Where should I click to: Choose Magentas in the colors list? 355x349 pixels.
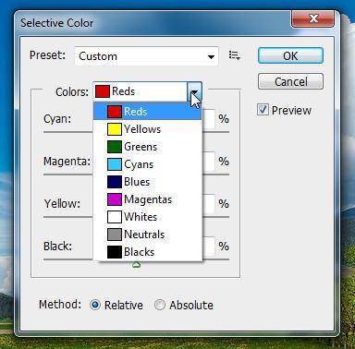point(148,199)
